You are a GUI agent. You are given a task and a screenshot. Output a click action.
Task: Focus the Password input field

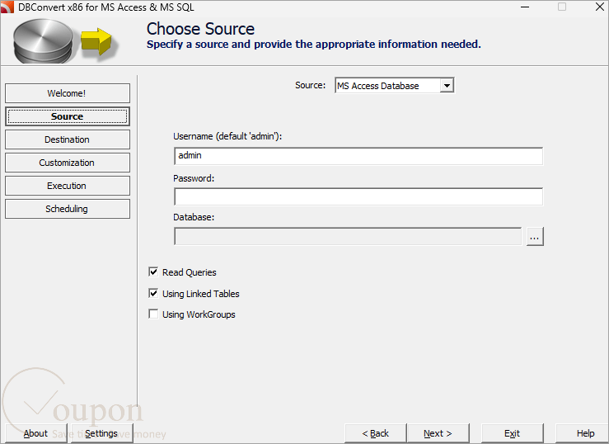(358, 196)
